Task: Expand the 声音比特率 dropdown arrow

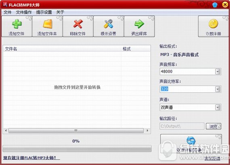Action: (x=218, y=89)
